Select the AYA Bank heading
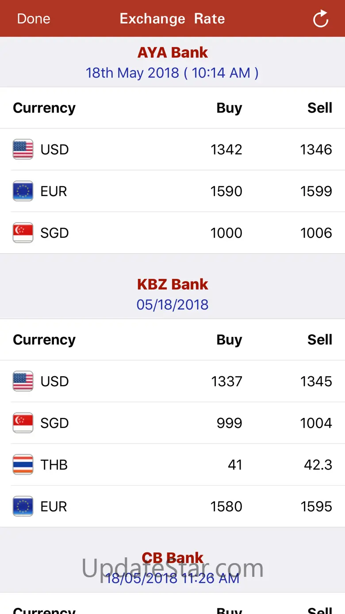This screenshot has width=345, height=614. coord(172,53)
